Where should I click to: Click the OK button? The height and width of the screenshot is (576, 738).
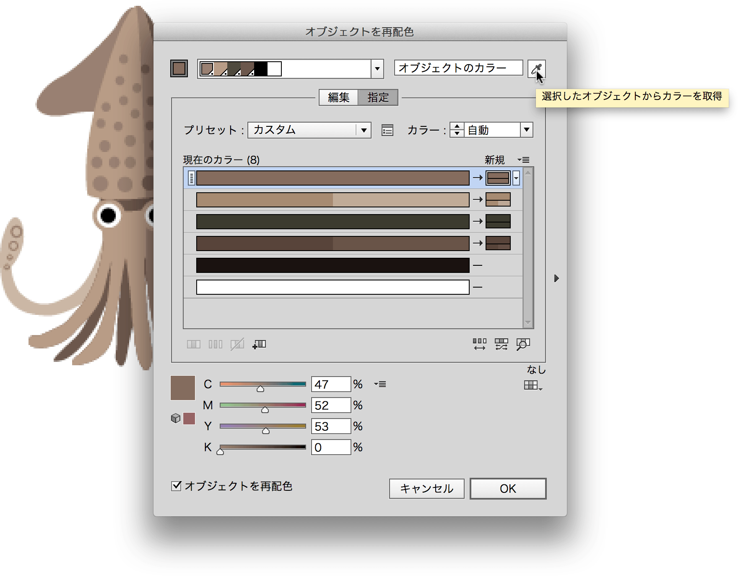[508, 489]
